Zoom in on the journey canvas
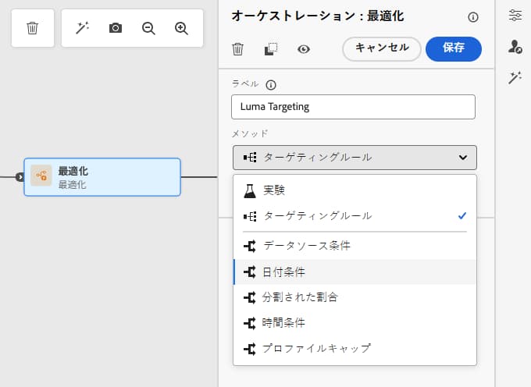The width and height of the screenshot is (531, 387). point(182,28)
